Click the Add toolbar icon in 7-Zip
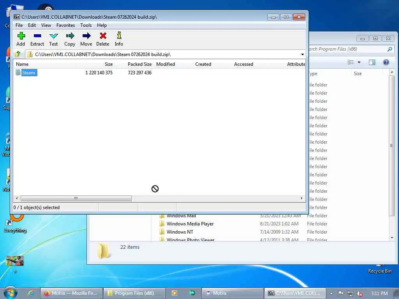This screenshot has width=399, height=299. [x=21, y=36]
